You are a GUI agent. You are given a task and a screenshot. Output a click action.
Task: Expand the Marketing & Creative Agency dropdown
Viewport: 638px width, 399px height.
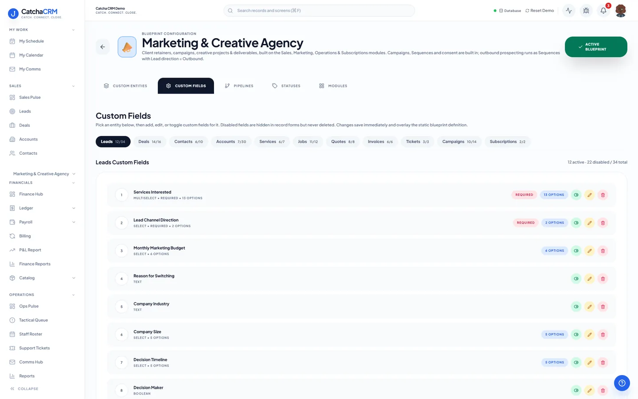[x=44, y=174]
